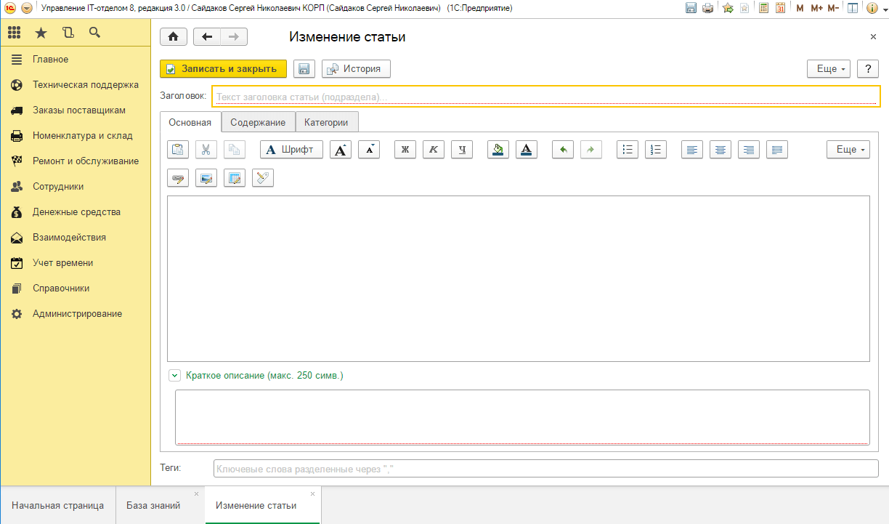Apply bulleted list formatting

[x=628, y=150]
